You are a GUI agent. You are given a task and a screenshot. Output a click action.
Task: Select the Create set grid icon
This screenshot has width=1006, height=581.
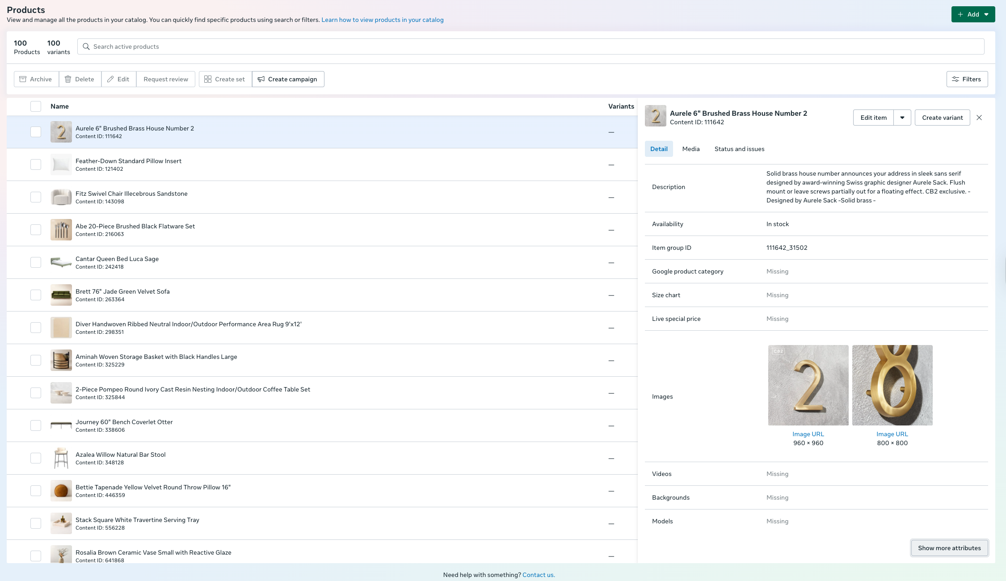pos(208,79)
